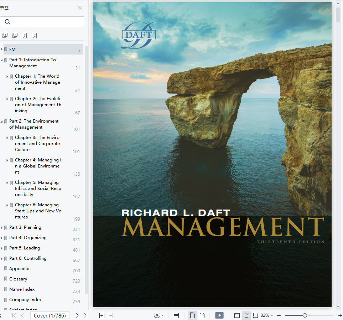
Task: Zoom in with the plus button
Action: click(x=340, y=315)
